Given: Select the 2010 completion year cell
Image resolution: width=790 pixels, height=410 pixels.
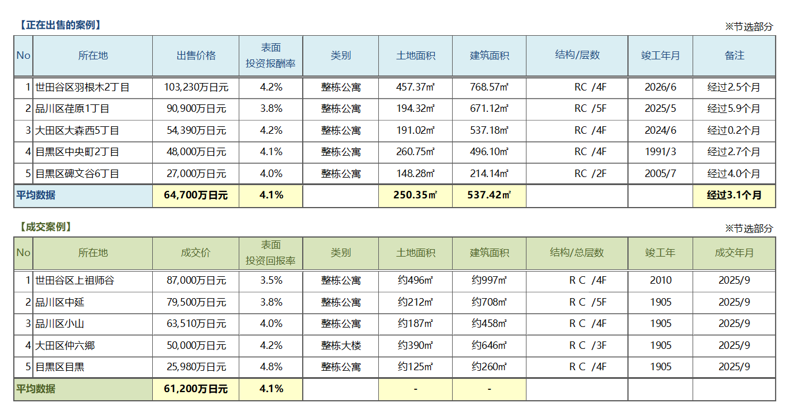Looking at the screenshot, I should coord(660,281).
